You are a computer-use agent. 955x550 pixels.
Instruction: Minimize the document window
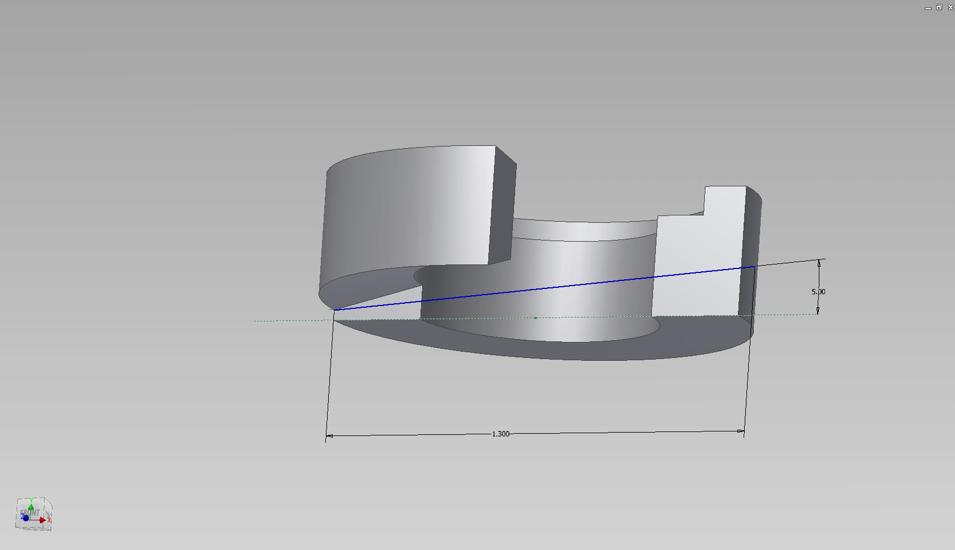[x=928, y=7]
